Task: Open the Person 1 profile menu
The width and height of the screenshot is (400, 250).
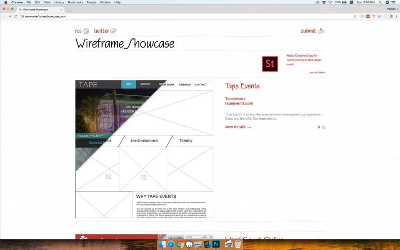Action: click(x=392, y=9)
